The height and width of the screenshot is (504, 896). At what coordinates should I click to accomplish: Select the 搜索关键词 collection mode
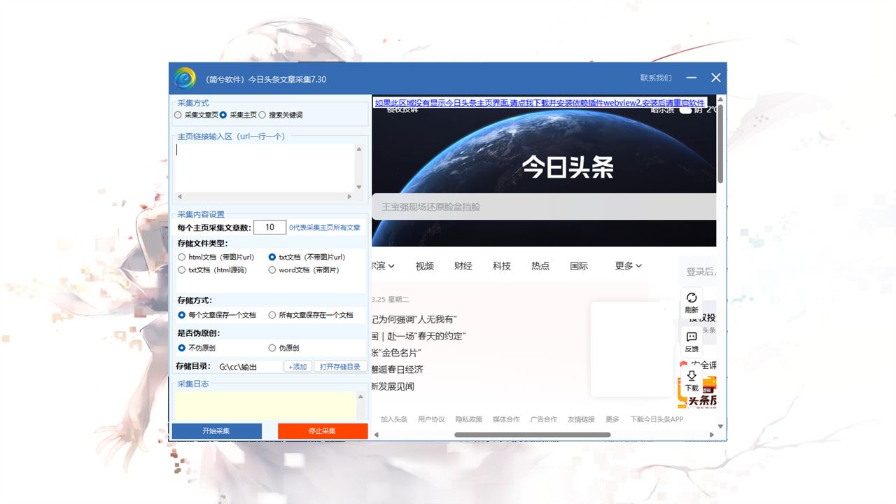(x=262, y=115)
